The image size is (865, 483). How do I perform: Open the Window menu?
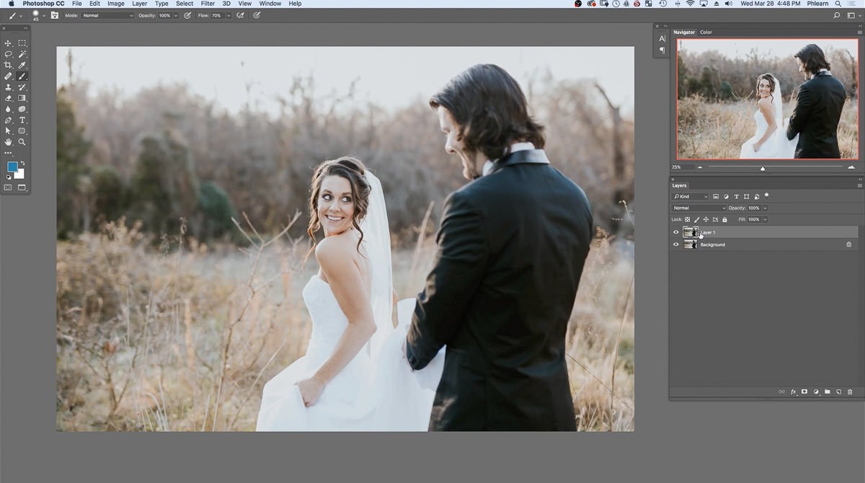point(270,4)
